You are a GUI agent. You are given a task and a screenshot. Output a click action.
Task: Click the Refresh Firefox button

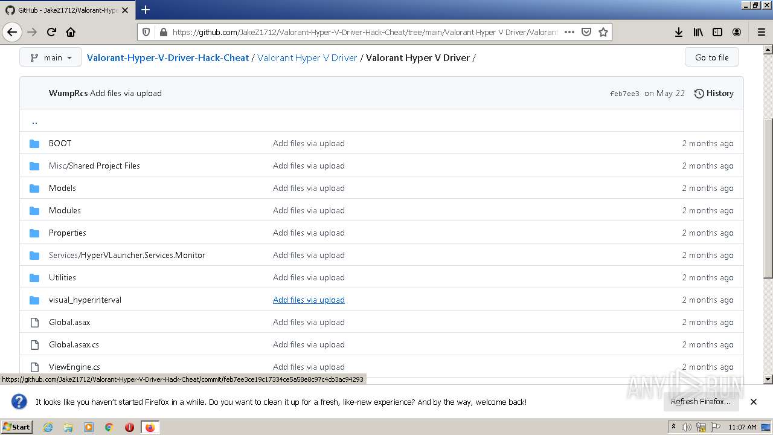click(x=701, y=401)
